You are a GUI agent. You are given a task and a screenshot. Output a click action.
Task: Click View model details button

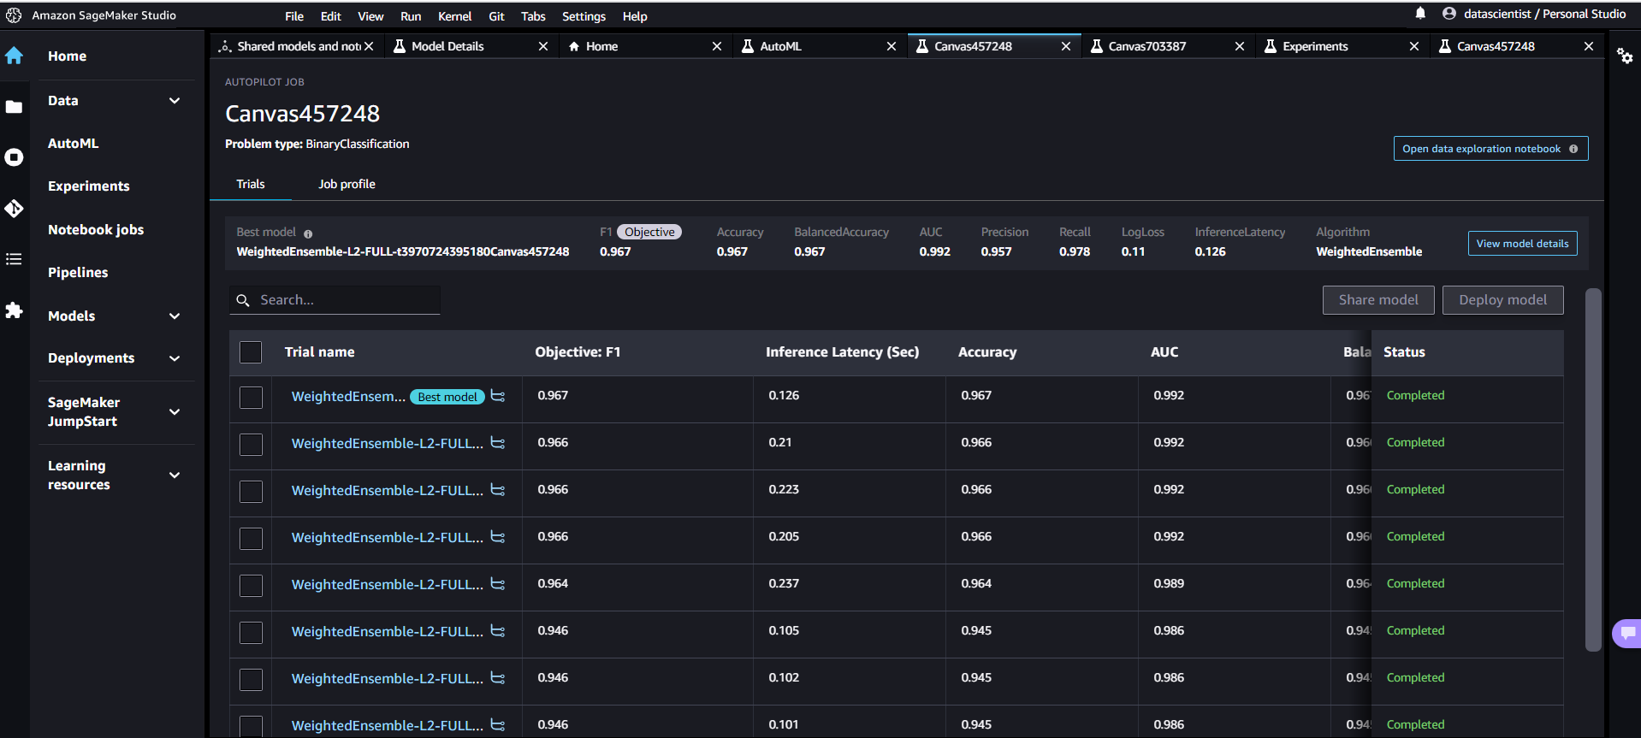click(x=1522, y=244)
